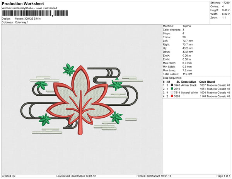Click the Left value 73.7 mm
The width and height of the screenshot is (232, 179).
pos(188,41)
